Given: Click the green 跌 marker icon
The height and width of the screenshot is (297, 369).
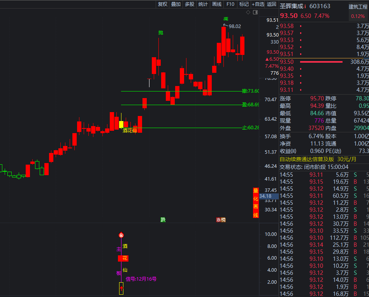Looking at the screenshot, I should [163, 220].
